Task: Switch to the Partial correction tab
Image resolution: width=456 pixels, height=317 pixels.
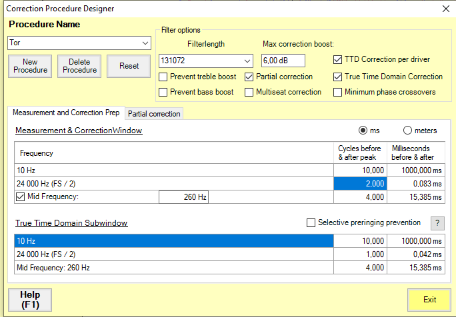Action: click(154, 114)
